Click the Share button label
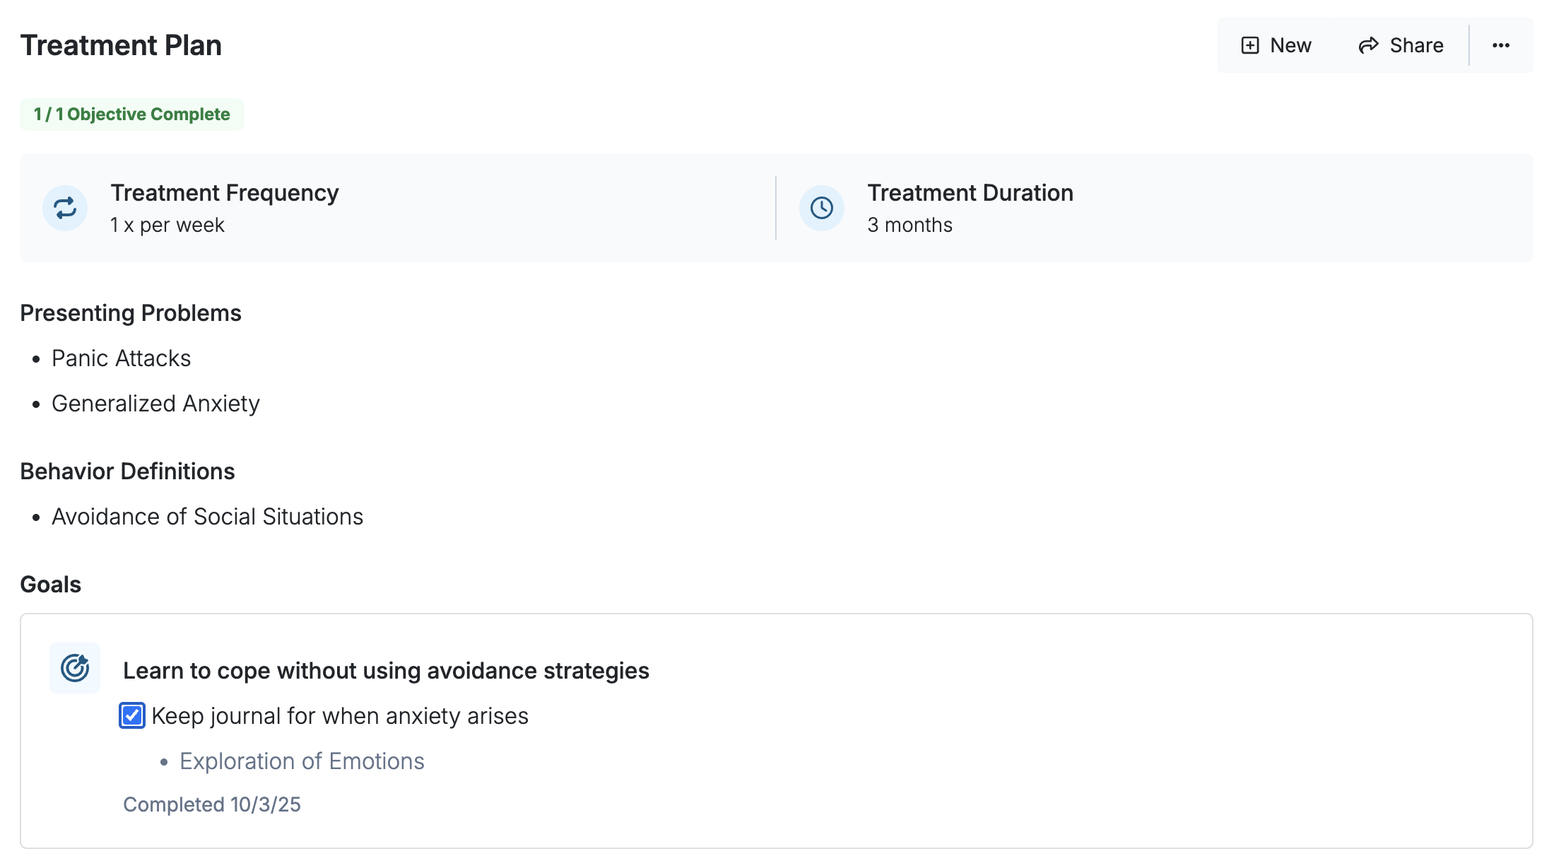This screenshot has width=1549, height=861. [1416, 45]
